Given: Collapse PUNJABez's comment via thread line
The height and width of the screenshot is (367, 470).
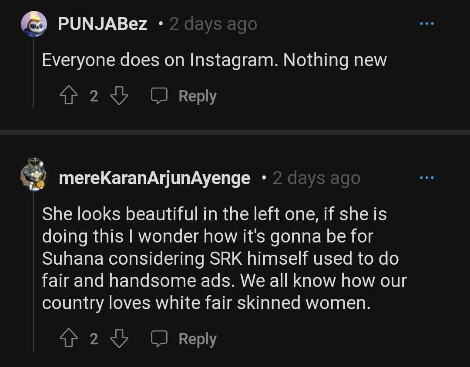Looking at the screenshot, I should [x=34, y=74].
